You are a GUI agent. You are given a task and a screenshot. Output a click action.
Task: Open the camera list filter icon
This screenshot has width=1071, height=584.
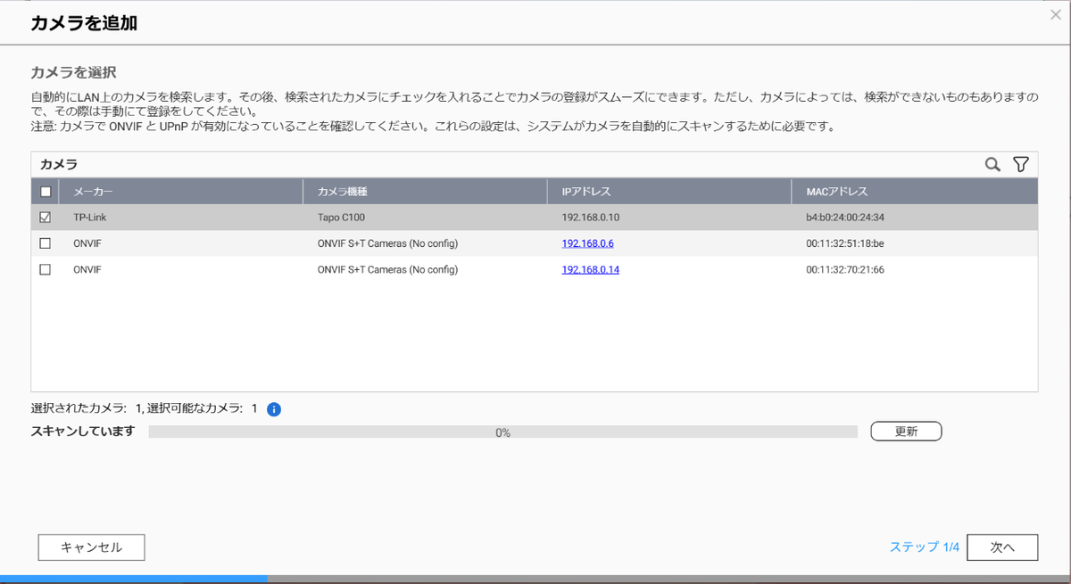[x=1021, y=165]
